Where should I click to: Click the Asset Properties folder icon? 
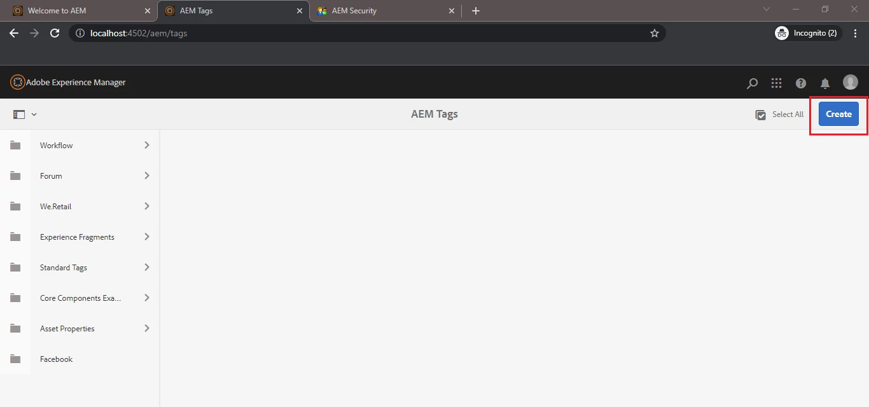pyautogui.click(x=15, y=328)
